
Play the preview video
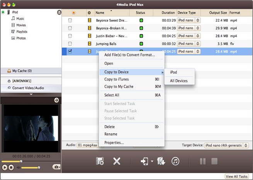point(5,167)
